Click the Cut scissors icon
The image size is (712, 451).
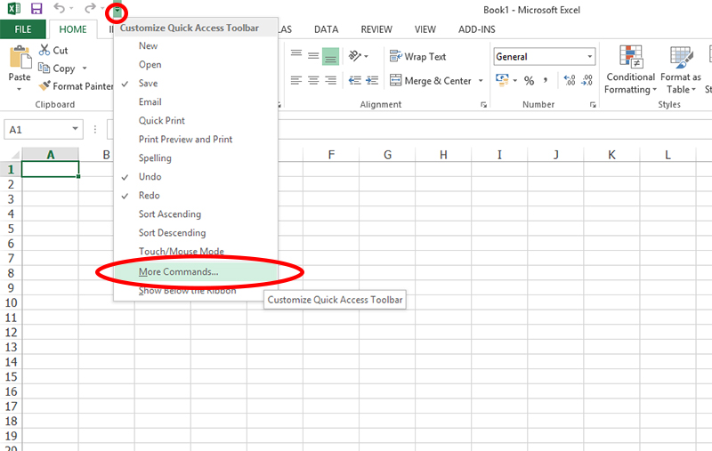tap(44, 51)
